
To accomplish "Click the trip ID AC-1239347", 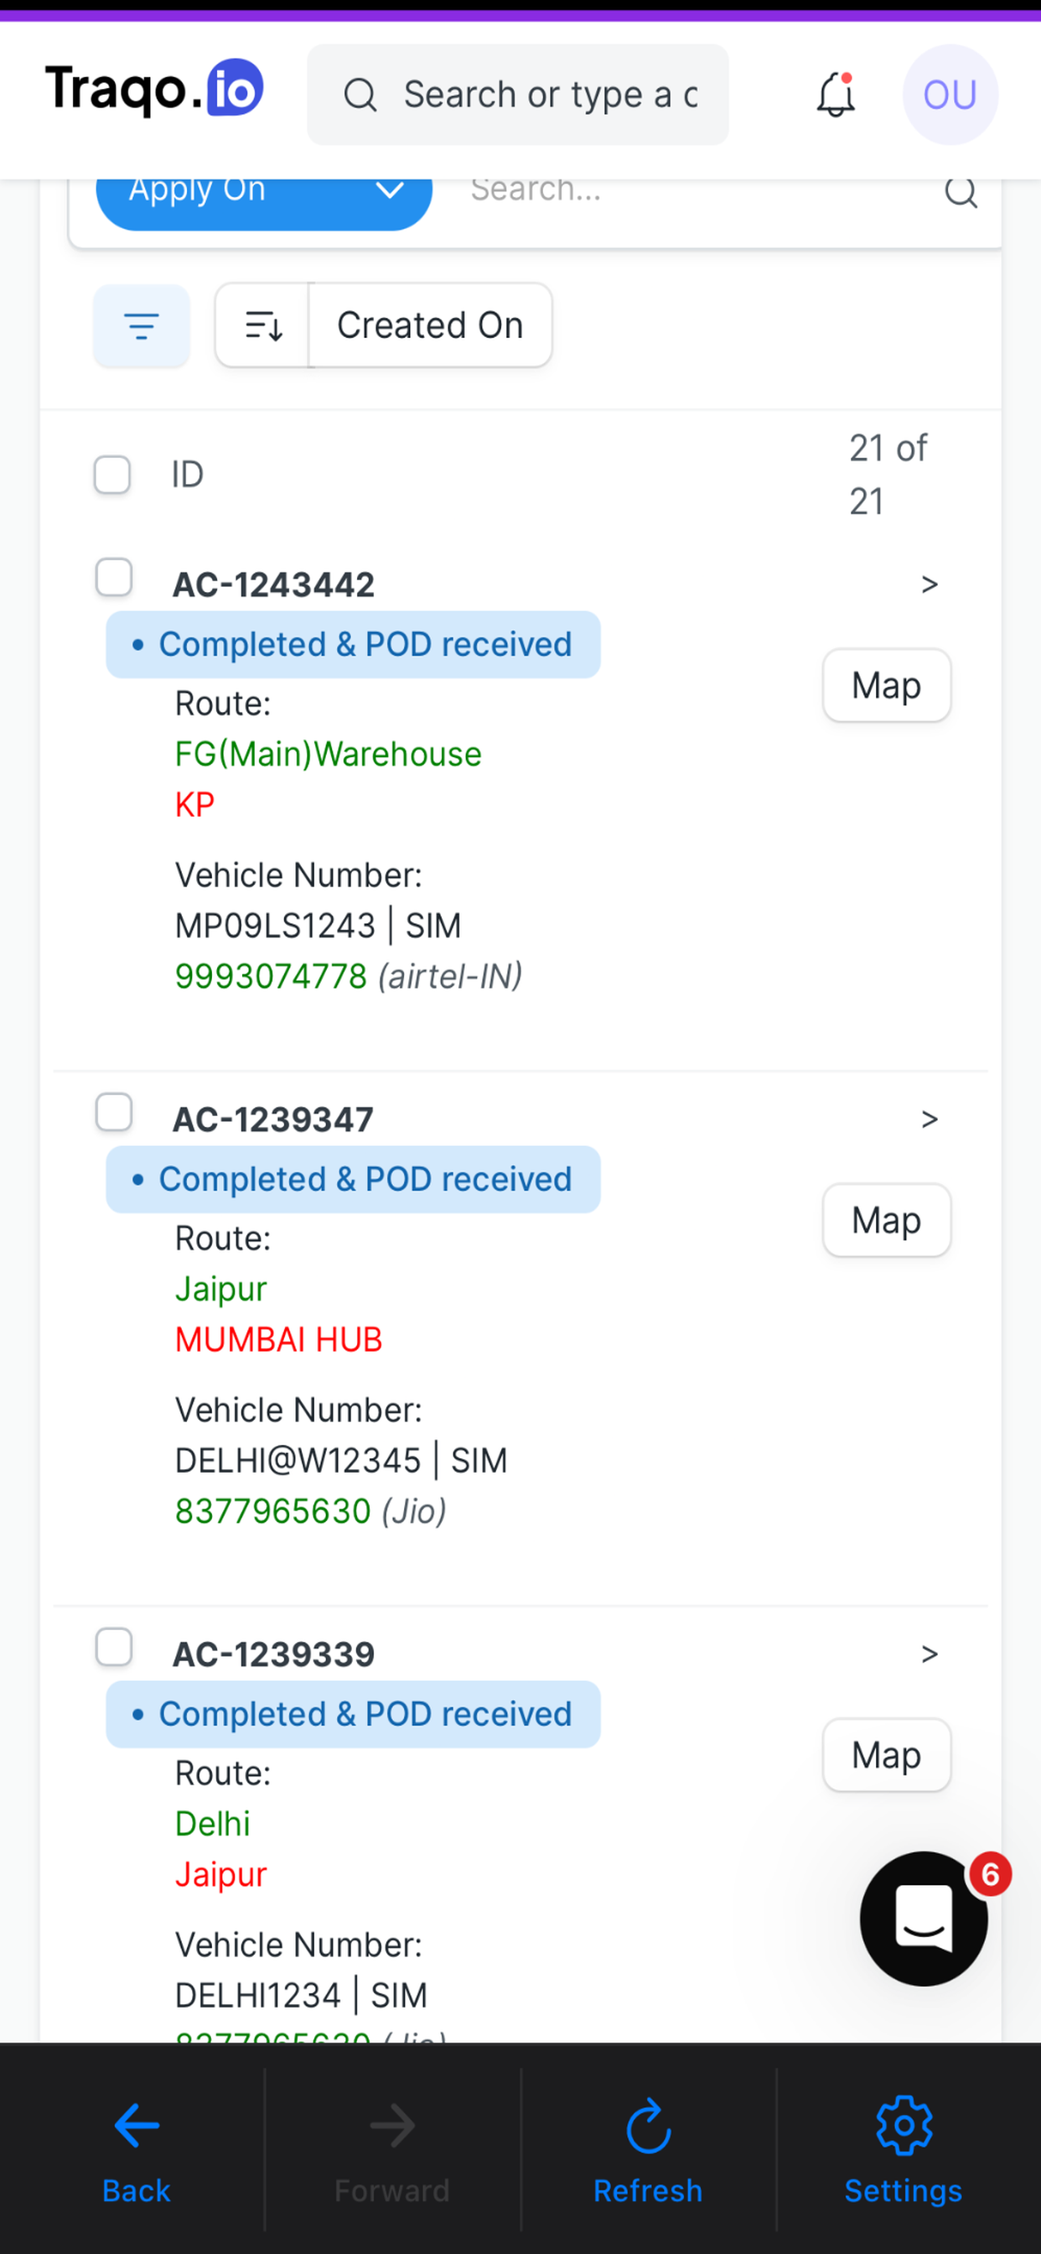I will tap(273, 1119).
